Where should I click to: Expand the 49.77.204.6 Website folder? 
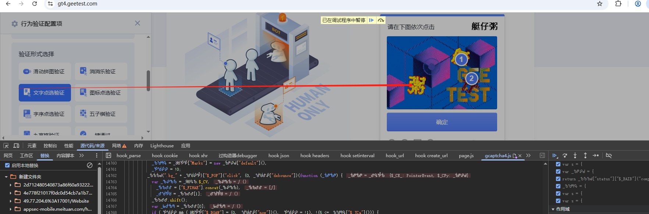click(x=11, y=201)
